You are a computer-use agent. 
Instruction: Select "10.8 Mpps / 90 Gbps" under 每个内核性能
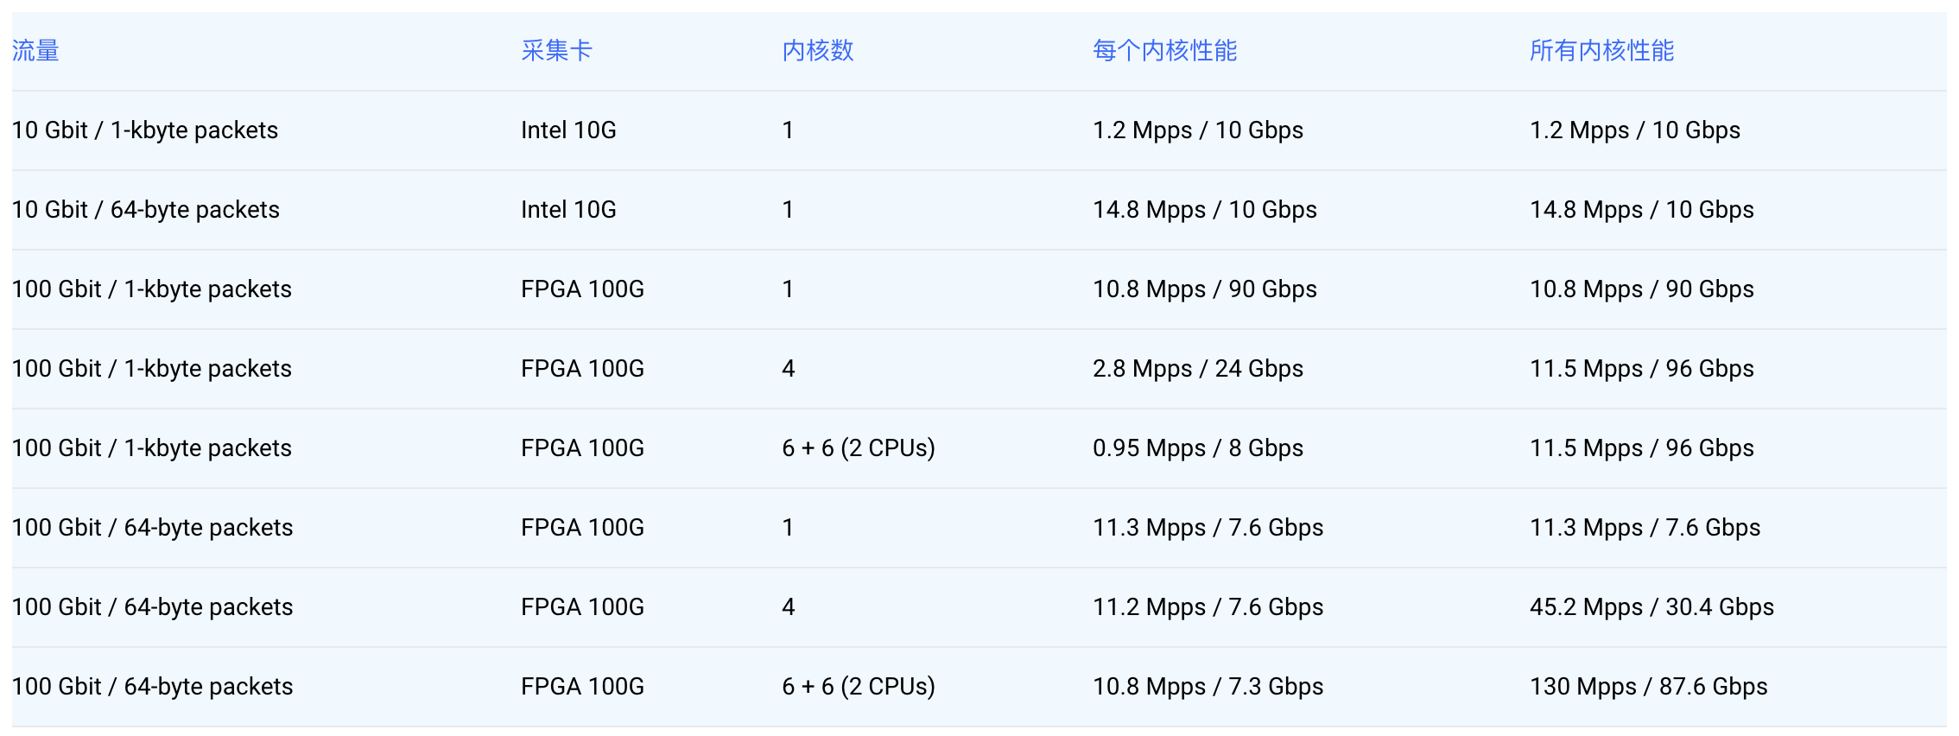(x=1204, y=289)
